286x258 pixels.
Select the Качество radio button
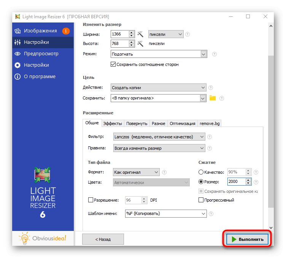point(201,172)
